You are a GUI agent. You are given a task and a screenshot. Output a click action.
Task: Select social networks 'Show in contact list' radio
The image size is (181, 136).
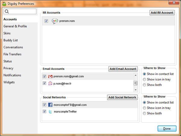pyautogui.click(x=144, y=102)
